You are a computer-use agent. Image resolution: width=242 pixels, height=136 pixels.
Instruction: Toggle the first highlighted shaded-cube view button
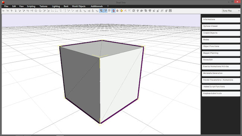(101, 10)
